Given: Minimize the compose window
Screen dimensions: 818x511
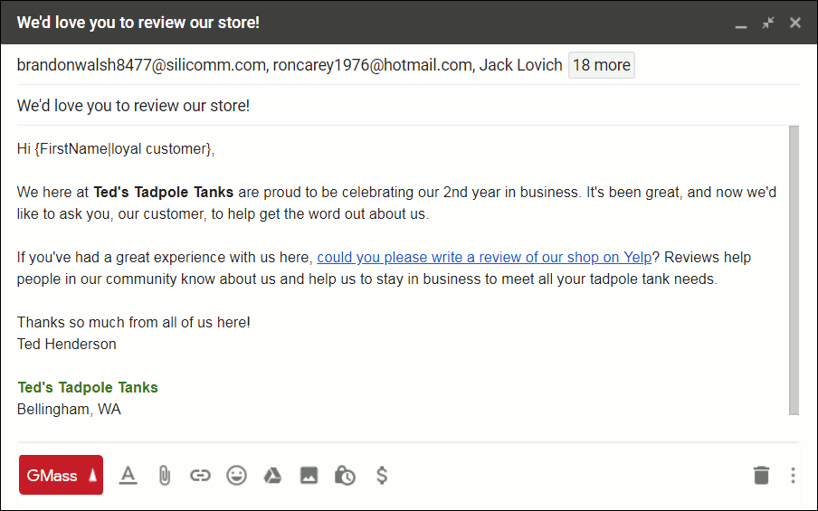Looking at the screenshot, I should pos(741,24).
